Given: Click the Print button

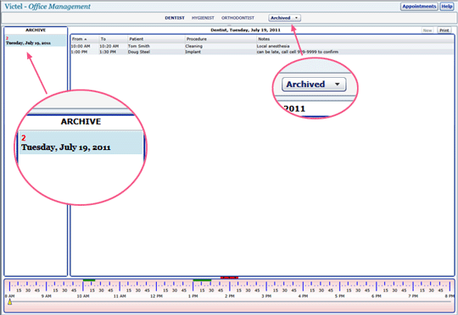Looking at the screenshot, I should (444, 30).
